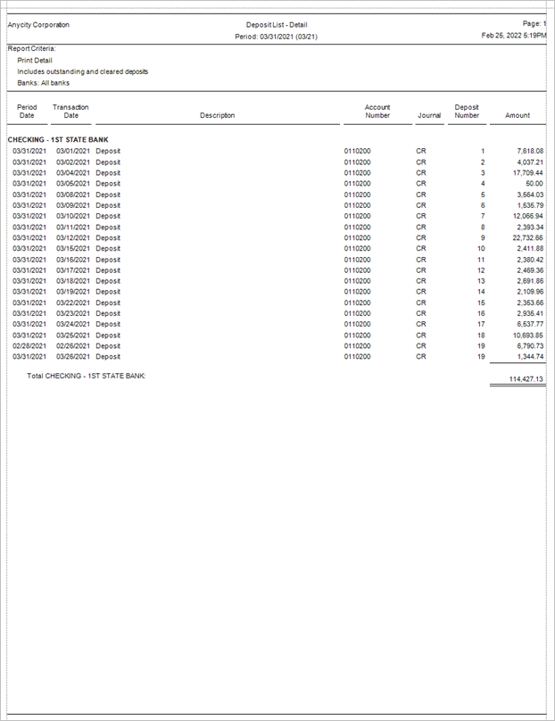The width and height of the screenshot is (555, 721).
Task: Click the Journal column header
Action: (x=429, y=115)
